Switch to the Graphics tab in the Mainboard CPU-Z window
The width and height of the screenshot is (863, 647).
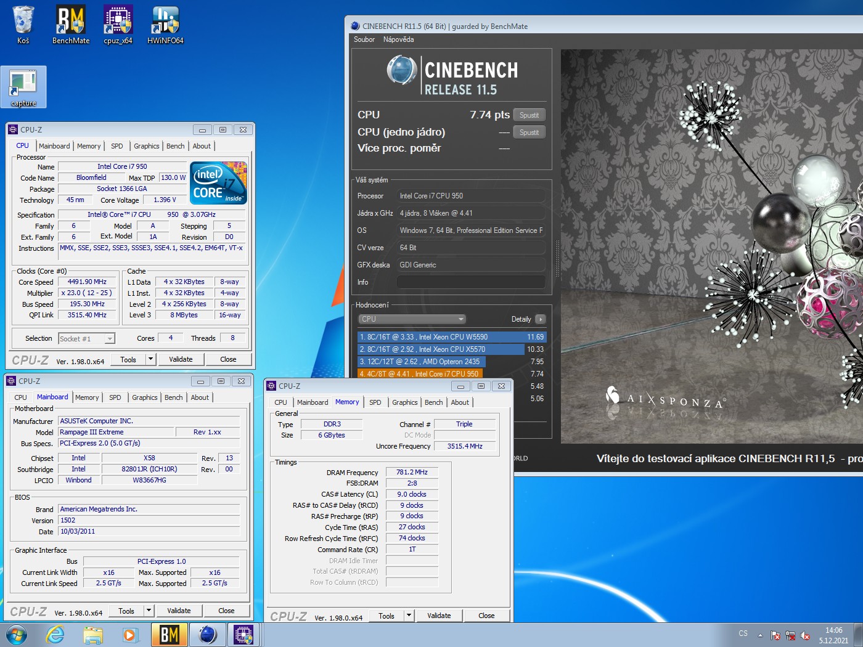pyautogui.click(x=145, y=397)
